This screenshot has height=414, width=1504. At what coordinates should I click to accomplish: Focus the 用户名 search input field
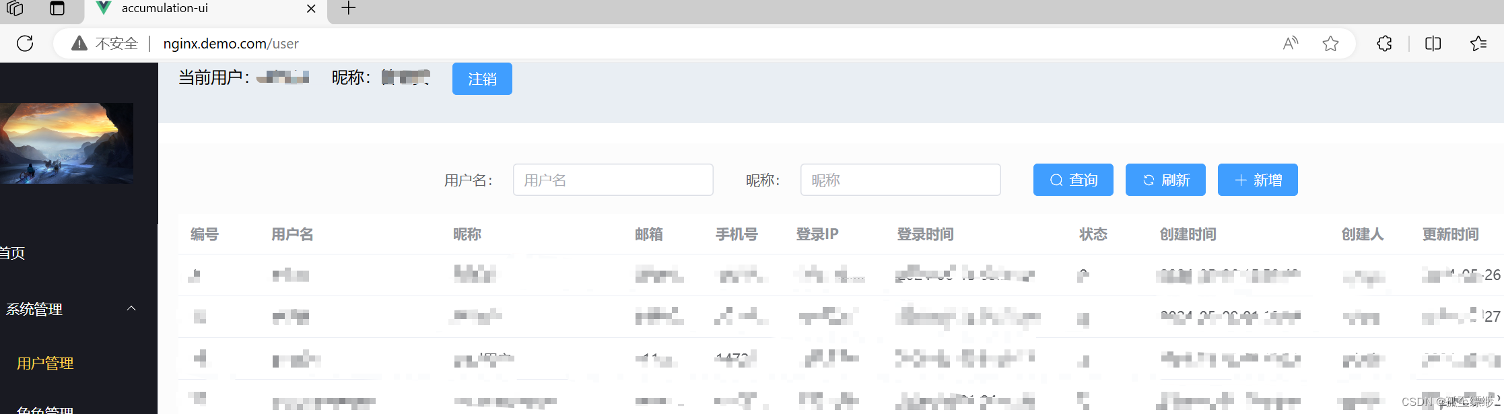(x=613, y=180)
